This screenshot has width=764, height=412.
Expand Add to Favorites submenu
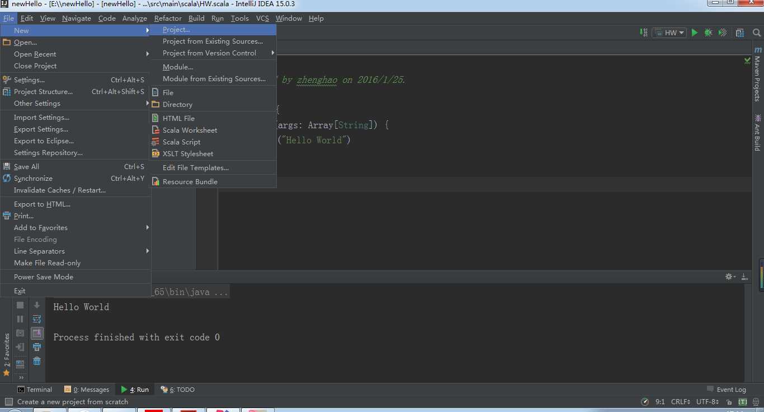(x=76, y=228)
